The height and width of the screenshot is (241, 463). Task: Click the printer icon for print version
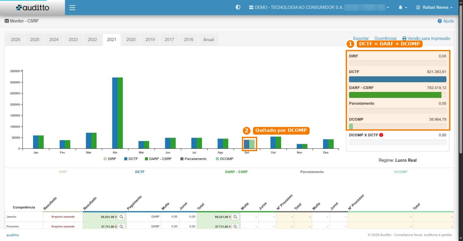[x=404, y=38]
